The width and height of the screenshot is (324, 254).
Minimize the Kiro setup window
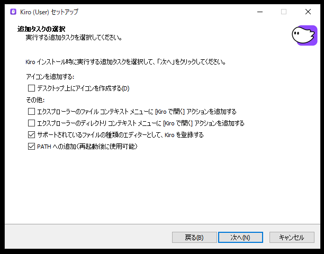coord(259,12)
